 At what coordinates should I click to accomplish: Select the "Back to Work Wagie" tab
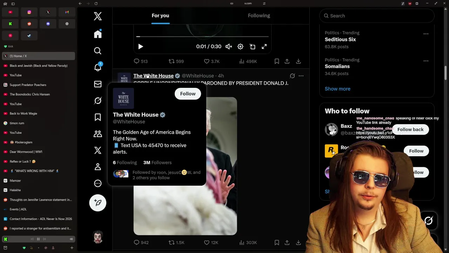(38, 113)
